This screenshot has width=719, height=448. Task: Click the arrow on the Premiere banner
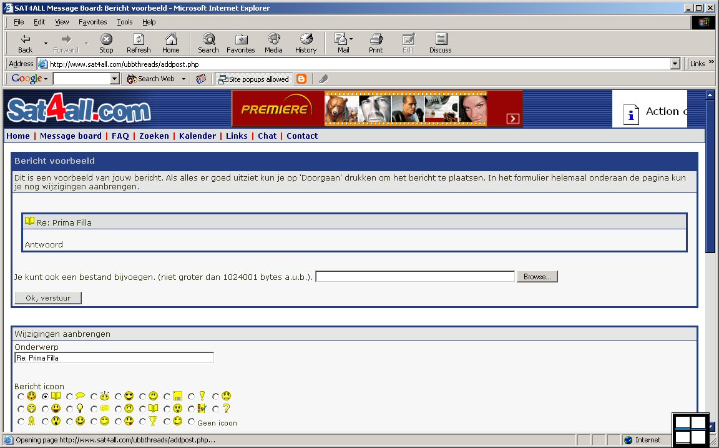coord(512,119)
